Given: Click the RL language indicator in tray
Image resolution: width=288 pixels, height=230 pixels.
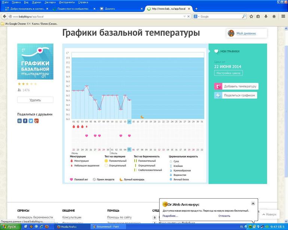Looking at the screenshot, I should [242, 227].
